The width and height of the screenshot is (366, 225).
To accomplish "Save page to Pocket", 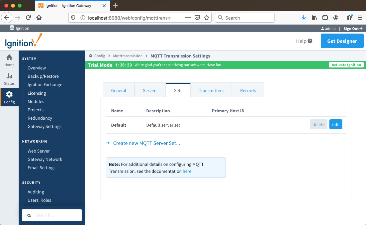I will pyautogui.click(x=197, y=18).
